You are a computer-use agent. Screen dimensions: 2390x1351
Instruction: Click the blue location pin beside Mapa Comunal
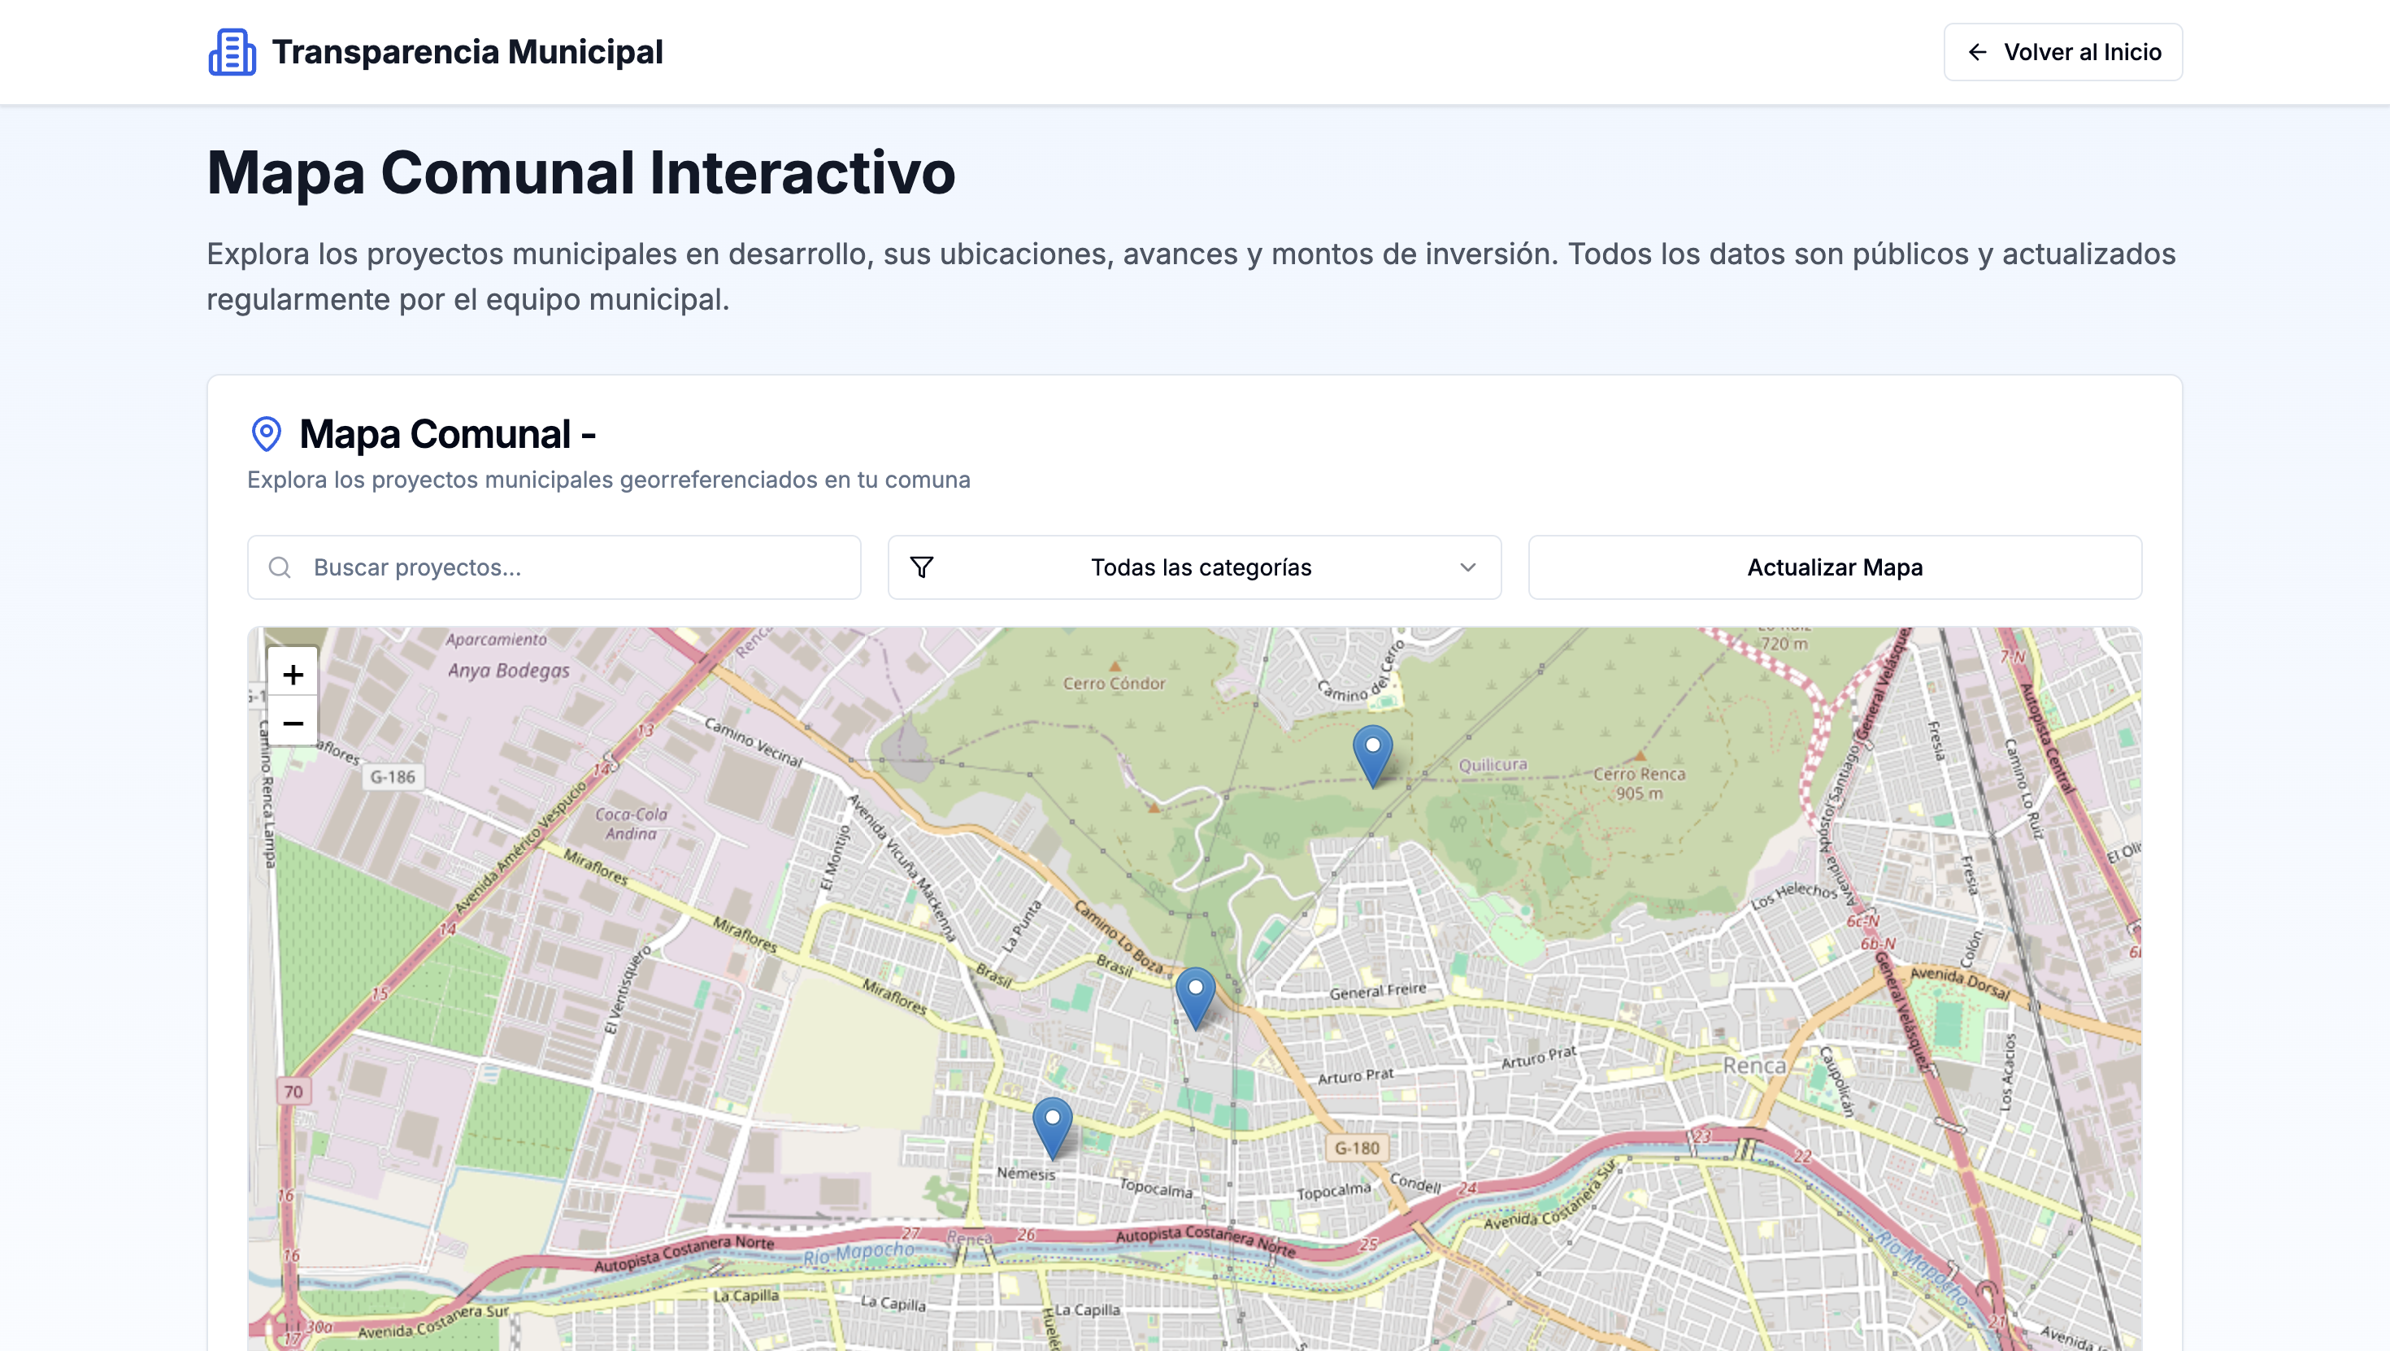(x=267, y=432)
